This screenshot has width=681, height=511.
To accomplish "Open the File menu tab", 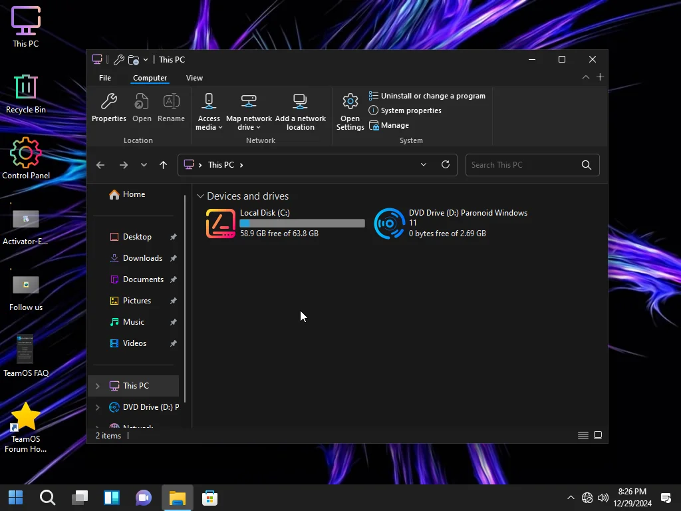I will point(104,79).
